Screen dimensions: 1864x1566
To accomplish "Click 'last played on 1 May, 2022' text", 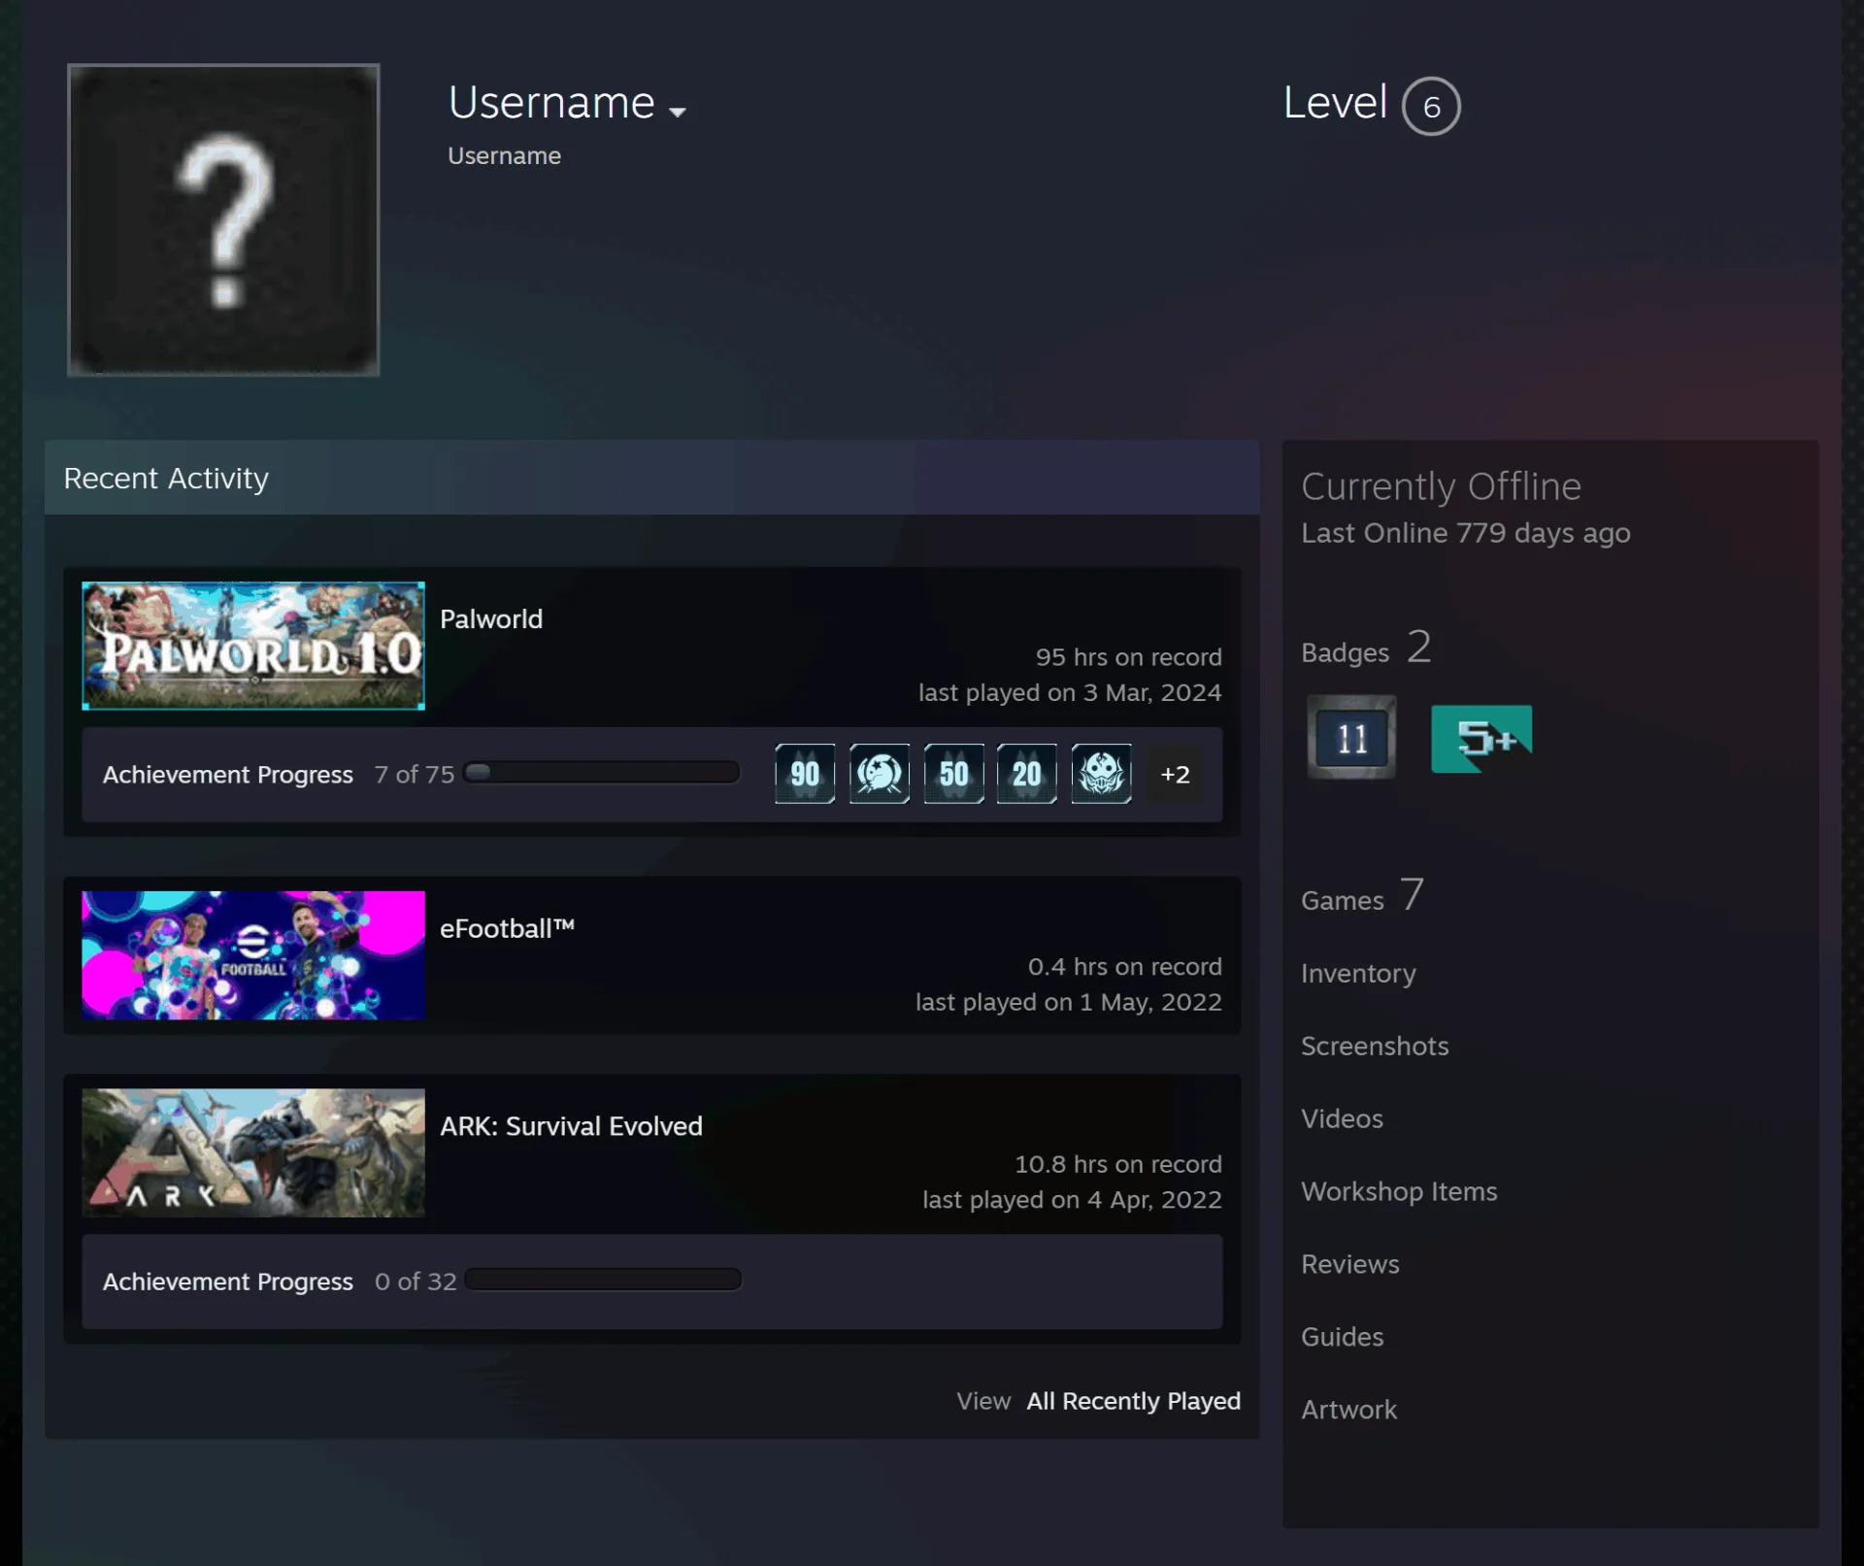I will (1068, 1002).
